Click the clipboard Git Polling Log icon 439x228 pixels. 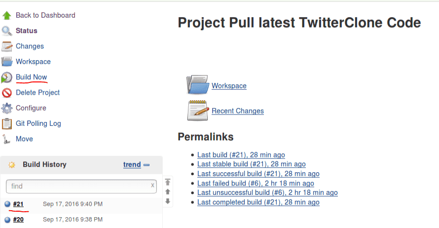7,123
